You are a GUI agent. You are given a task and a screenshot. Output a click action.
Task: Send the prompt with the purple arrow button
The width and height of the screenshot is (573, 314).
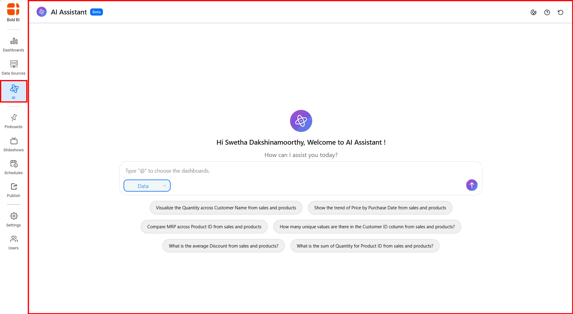click(472, 185)
